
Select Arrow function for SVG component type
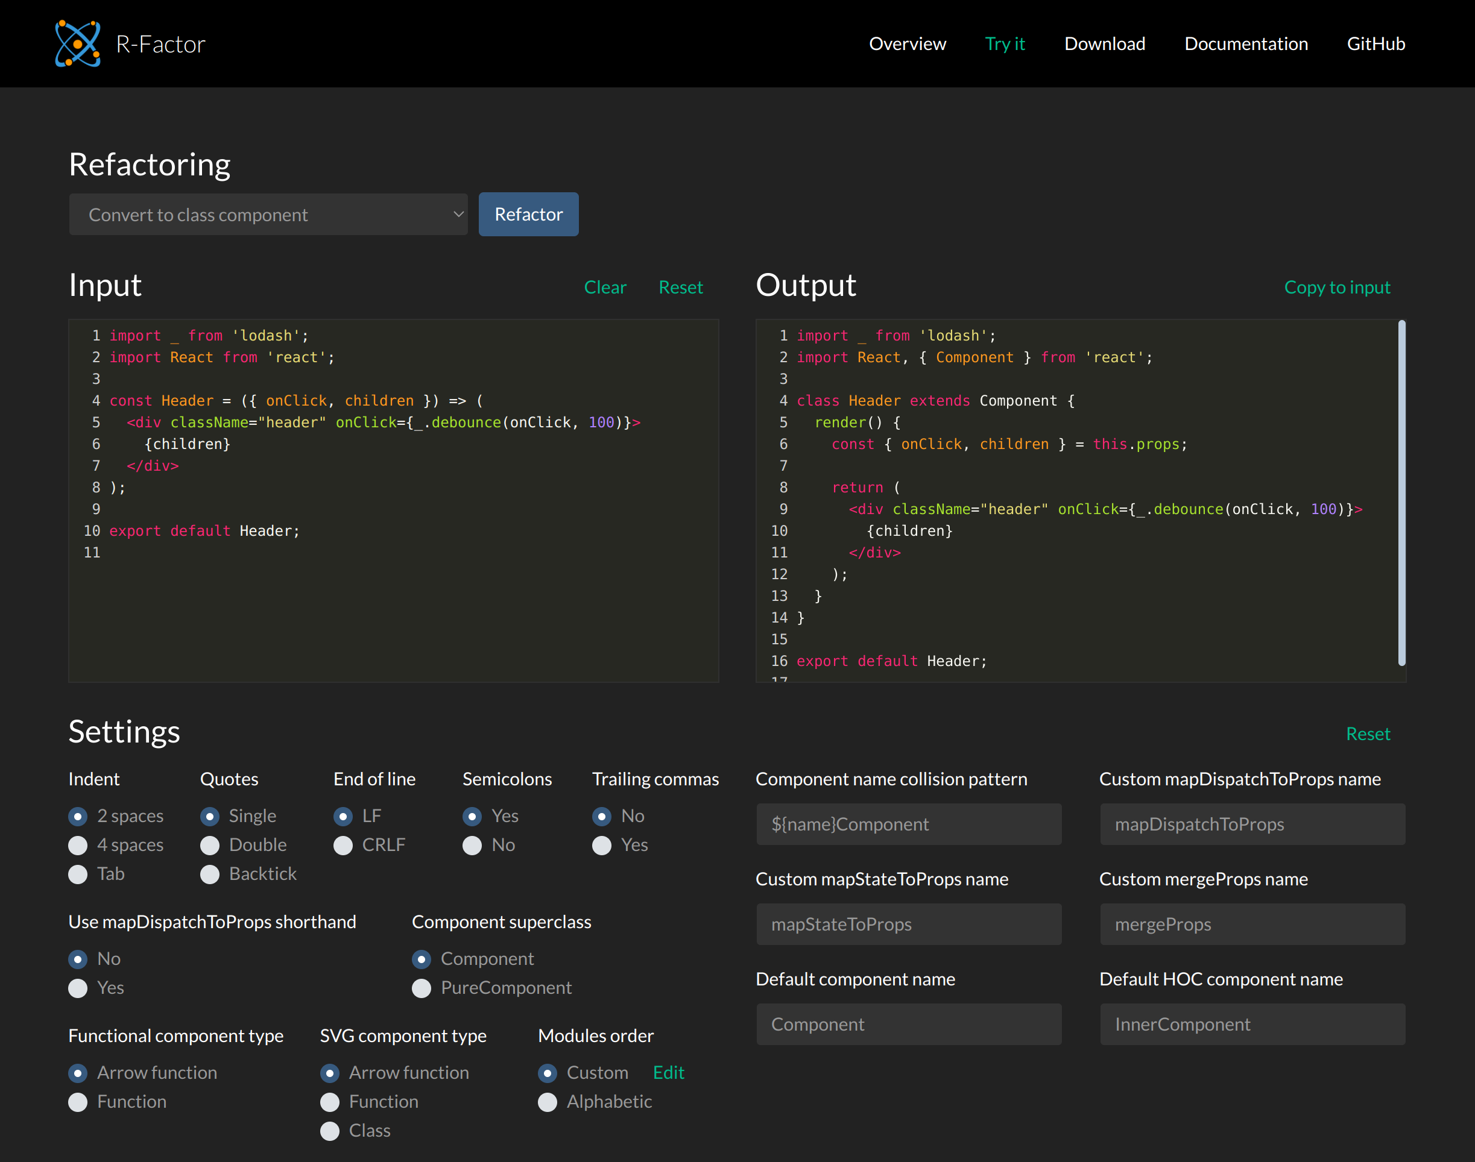click(330, 1072)
